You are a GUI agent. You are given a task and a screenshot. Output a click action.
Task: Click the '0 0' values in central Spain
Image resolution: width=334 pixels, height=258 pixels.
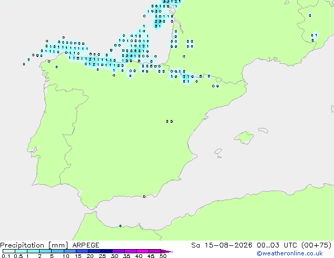[170, 121]
